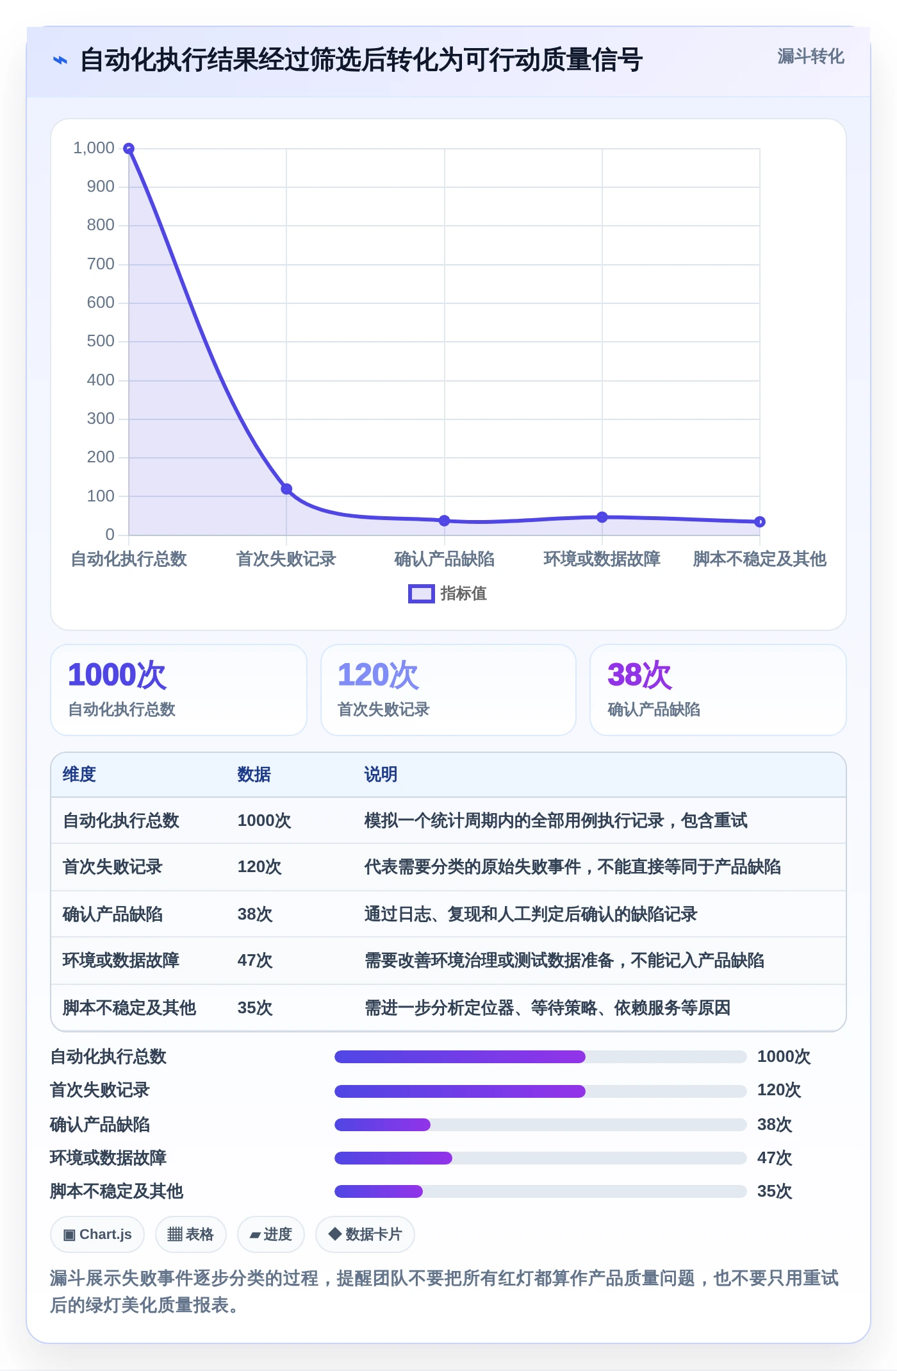Select the 确认产品缺陷 table row name

click(113, 914)
